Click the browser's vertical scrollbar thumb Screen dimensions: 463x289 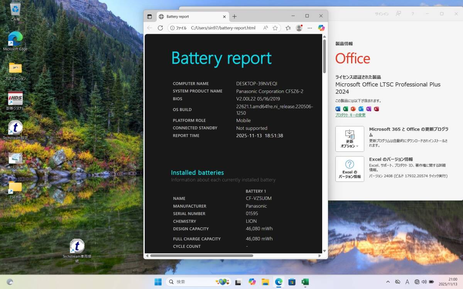[x=324, y=56]
